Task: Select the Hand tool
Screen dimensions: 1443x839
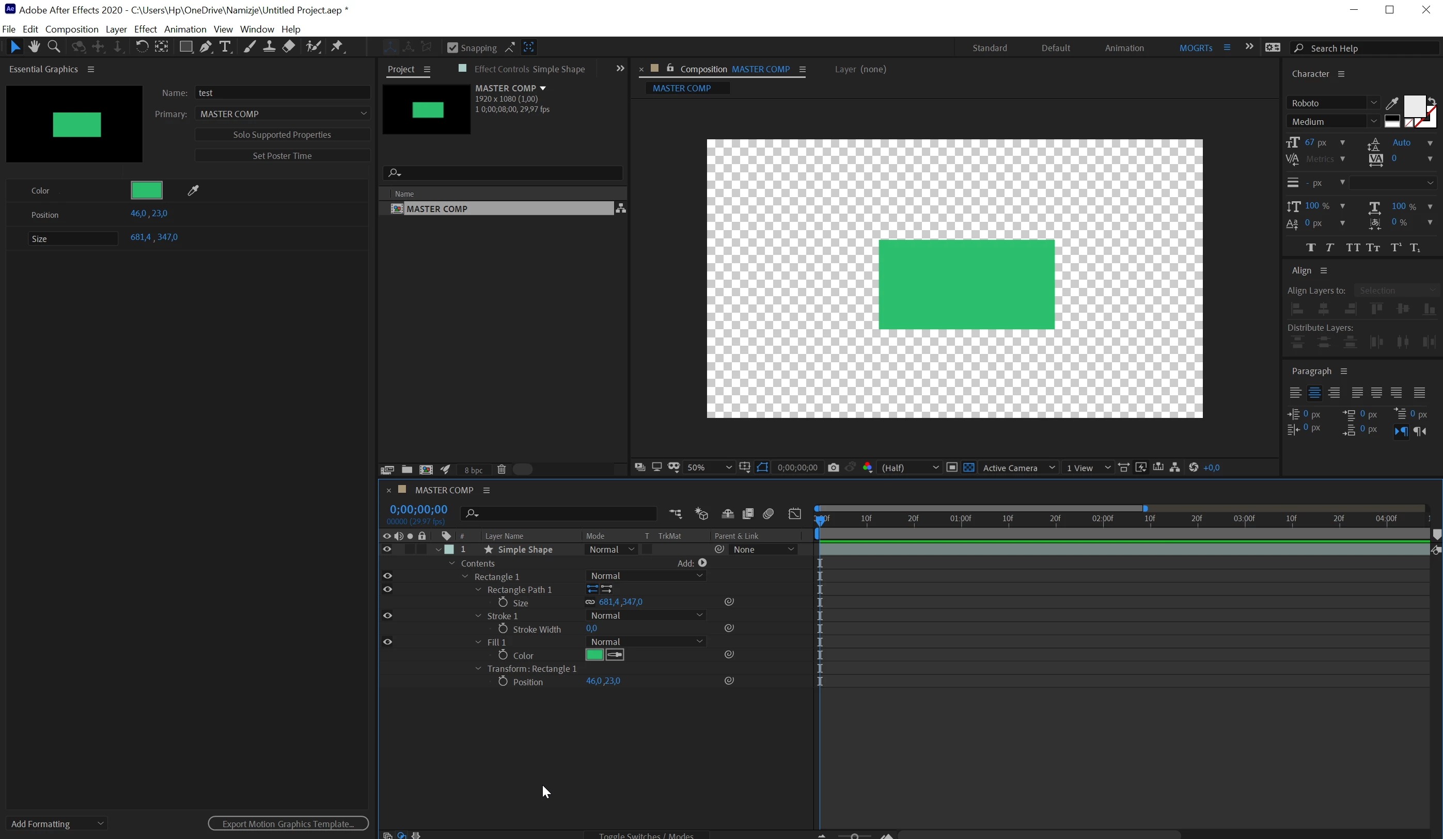Action: 35,47
